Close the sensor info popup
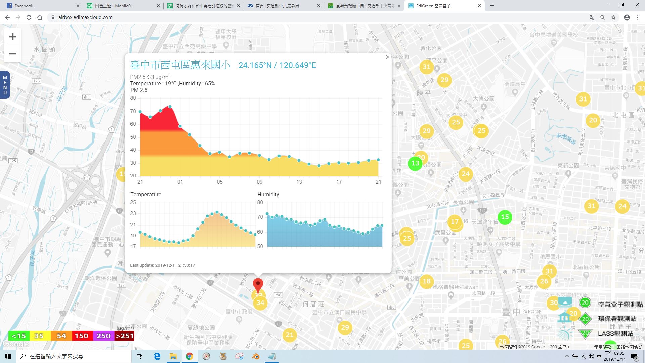Screen dimensions: 645x363 click(x=387, y=57)
